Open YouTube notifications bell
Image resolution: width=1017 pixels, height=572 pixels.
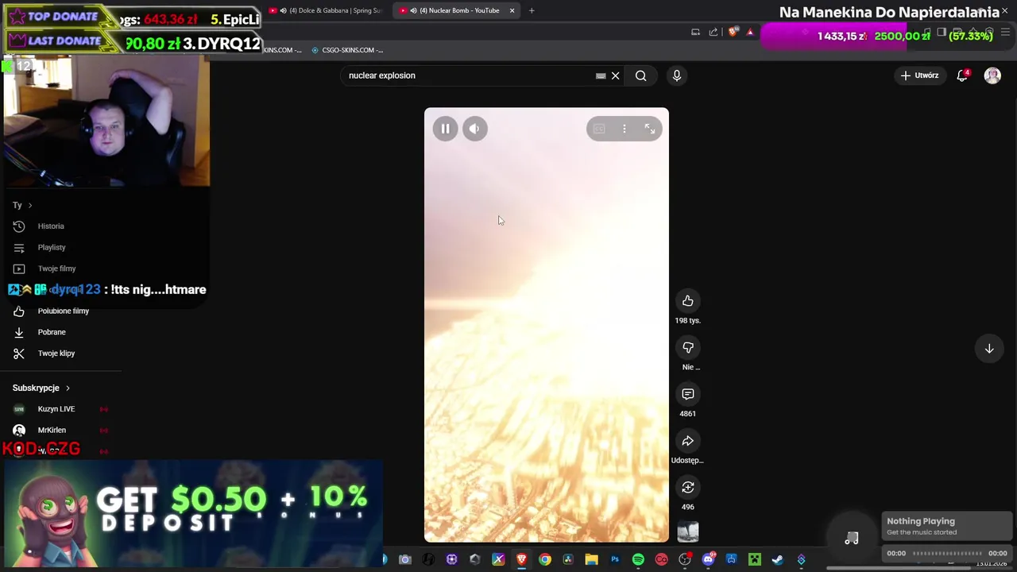point(962,75)
